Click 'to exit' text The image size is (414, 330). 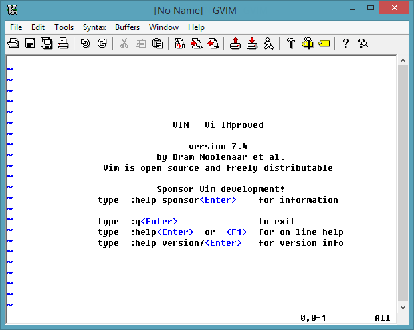[277, 222]
